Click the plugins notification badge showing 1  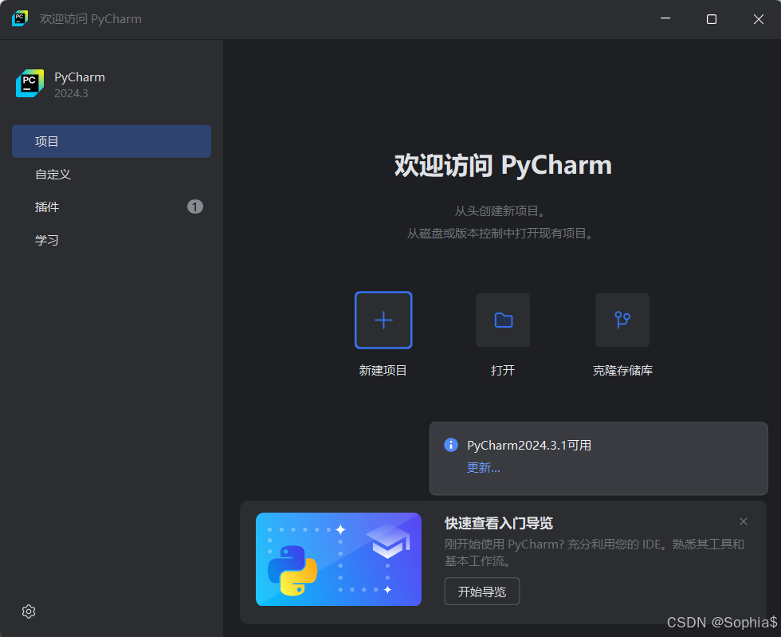click(x=195, y=206)
